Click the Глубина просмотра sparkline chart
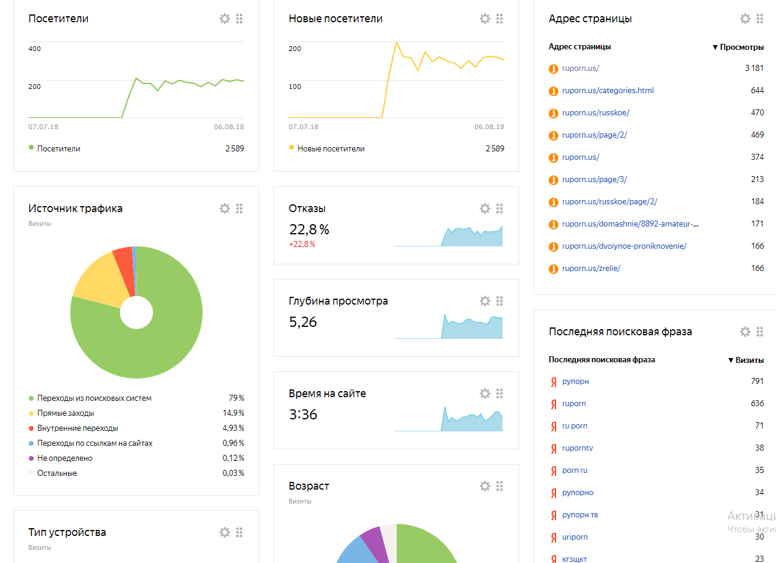Image resolution: width=776 pixels, height=563 pixels. (x=448, y=326)
